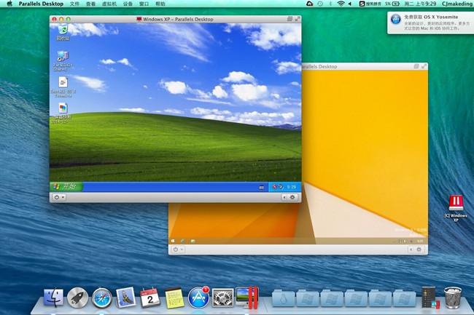This screenshot has width=474, height=315.
Task: Open the Parallels Desktop application menu
Action: [41, 4]
